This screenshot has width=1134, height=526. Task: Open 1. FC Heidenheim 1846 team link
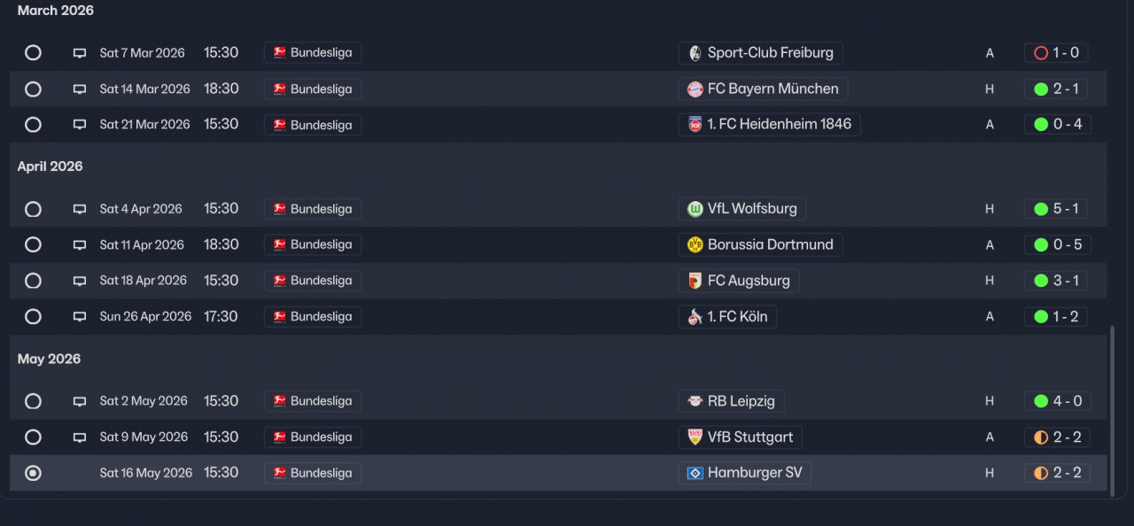778,125
